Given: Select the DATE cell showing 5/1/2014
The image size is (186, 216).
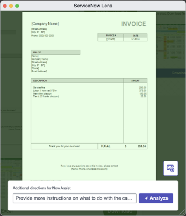Looking at the screenshot, I should (135, 39).
